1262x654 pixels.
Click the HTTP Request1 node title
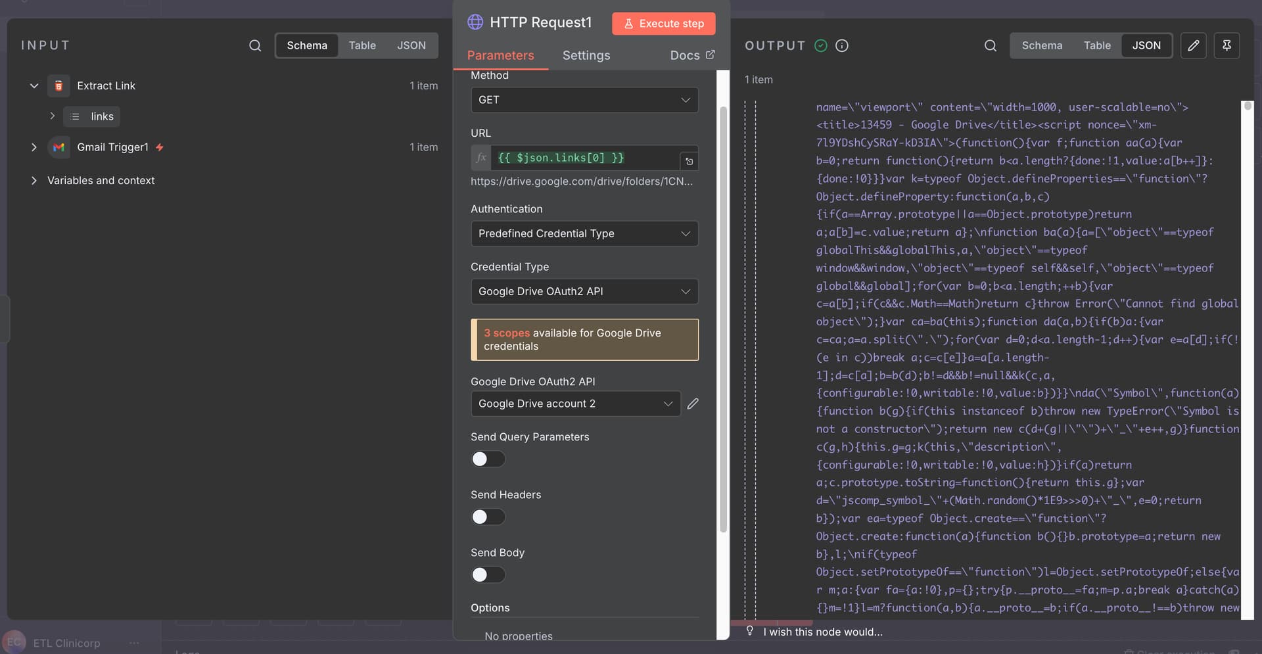(540, 22)
